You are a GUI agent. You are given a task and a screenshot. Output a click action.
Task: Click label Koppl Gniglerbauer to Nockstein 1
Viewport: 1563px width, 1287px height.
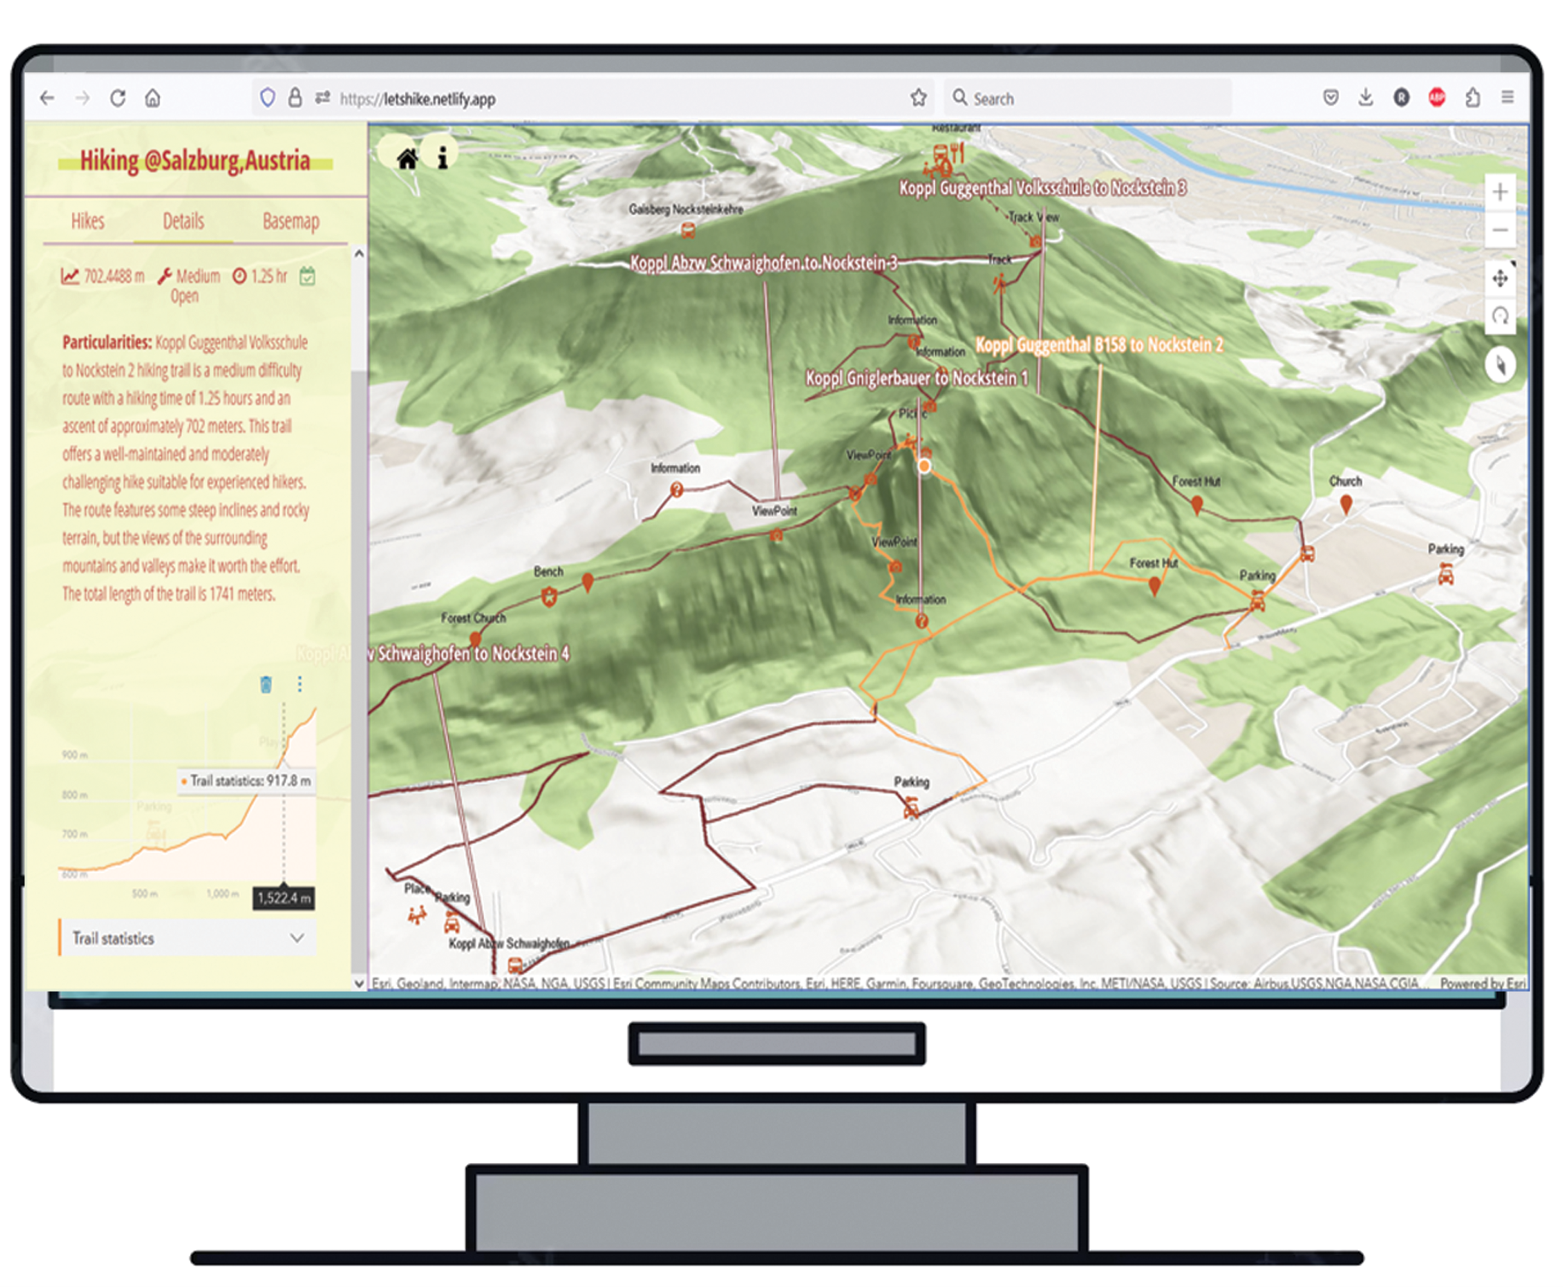[917, 378]
